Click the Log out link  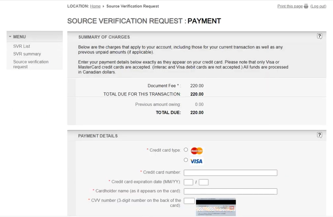318,6
